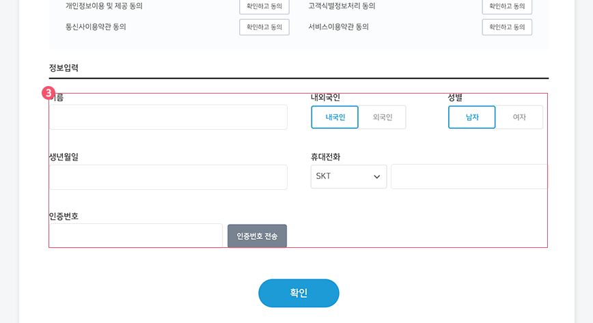This screenshot has height=323, width=593.
Task: Click the 고객식별정보처리 동의 label
Action: coord(342,6)
